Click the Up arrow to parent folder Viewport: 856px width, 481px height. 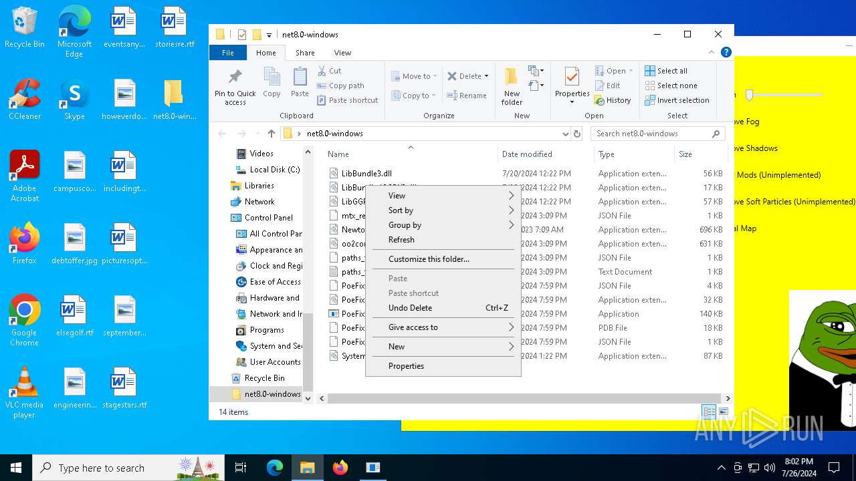coord(271,134)
